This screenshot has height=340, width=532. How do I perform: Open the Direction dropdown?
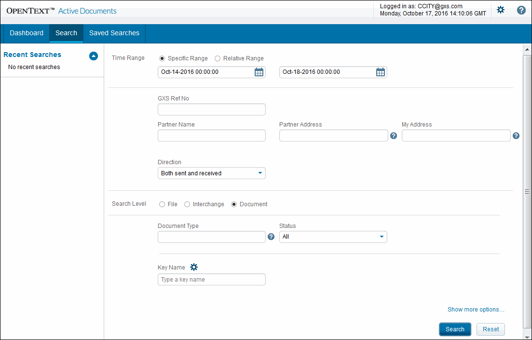[x=212, y=173]
